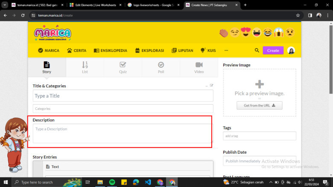The height and width of the screenshot is (187, 333).
Task: Switch to the Quiz post type tab
Action: [123, 67]
